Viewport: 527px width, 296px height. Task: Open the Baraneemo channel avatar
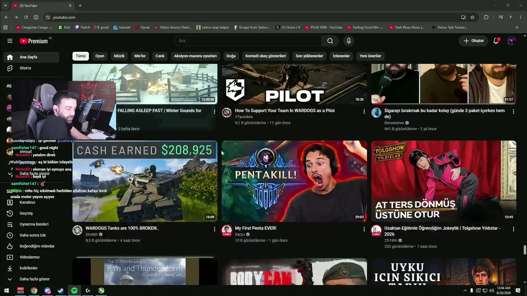376,113
